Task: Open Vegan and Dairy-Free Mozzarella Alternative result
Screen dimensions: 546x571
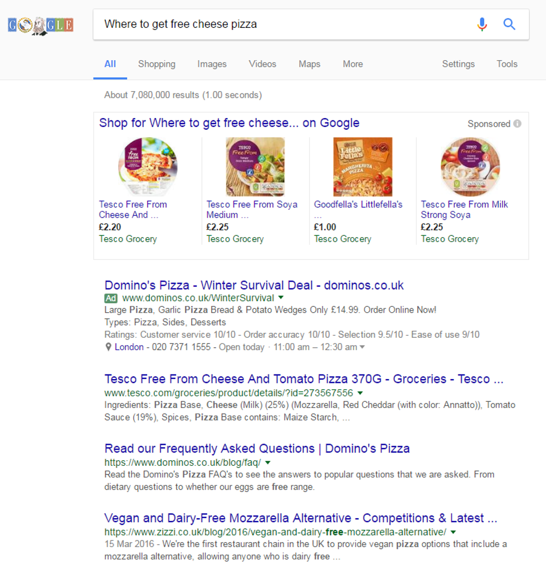Action: point(301,518)
